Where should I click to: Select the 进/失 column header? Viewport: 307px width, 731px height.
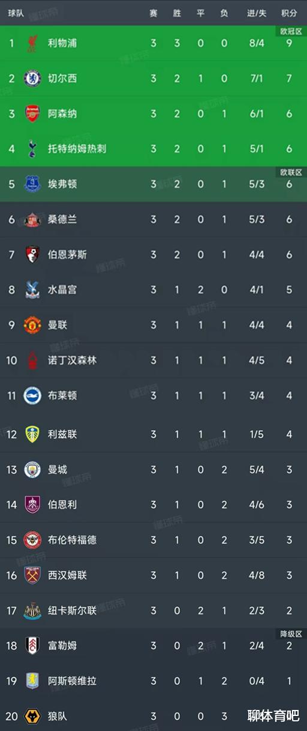[x=257, y=13]
